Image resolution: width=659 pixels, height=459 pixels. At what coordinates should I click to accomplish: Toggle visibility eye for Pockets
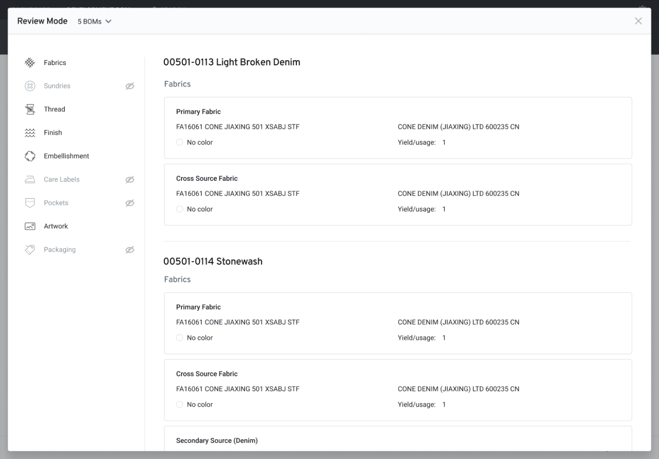click(x=130, y=203)
